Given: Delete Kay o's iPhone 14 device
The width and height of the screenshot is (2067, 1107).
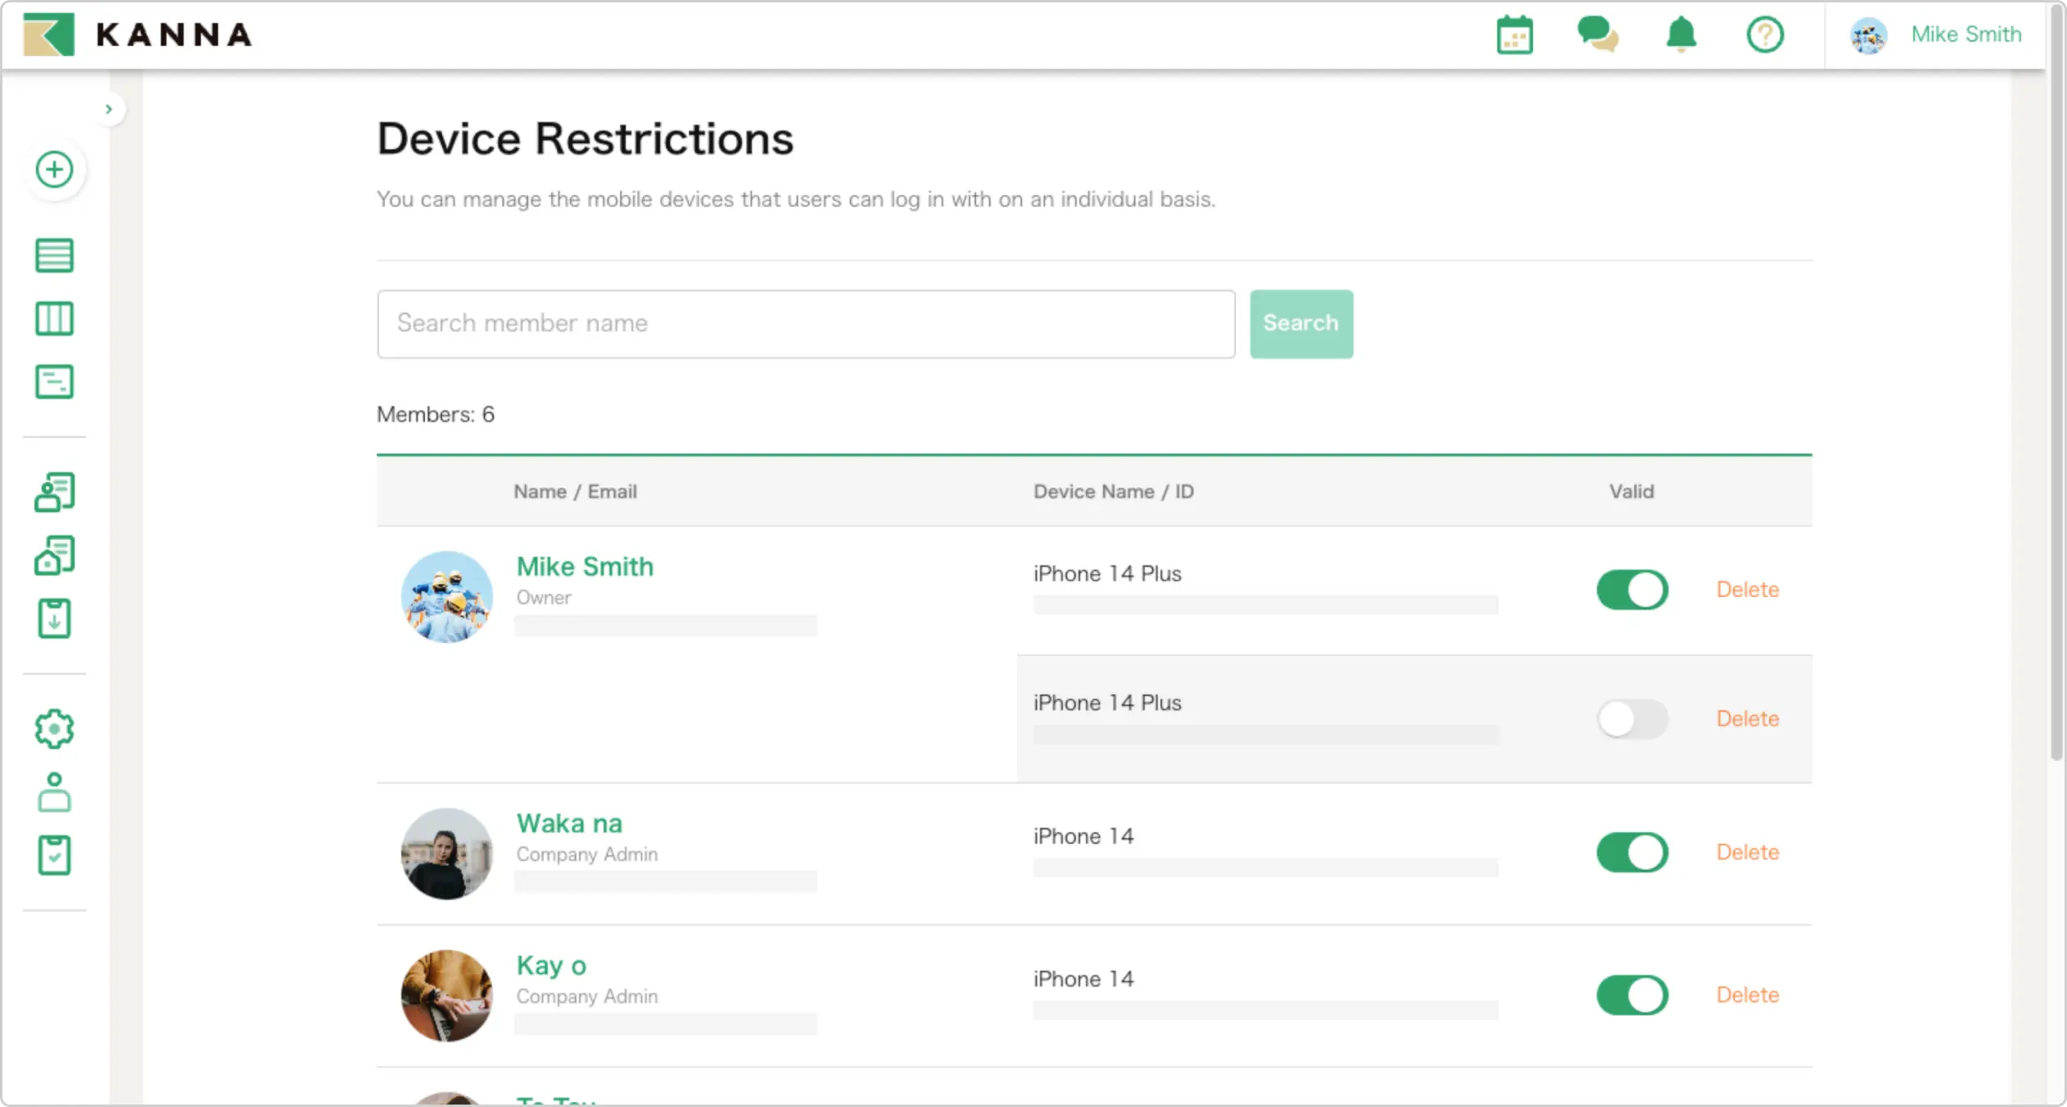Looking at the screenshot, I should click(1748, 995).
